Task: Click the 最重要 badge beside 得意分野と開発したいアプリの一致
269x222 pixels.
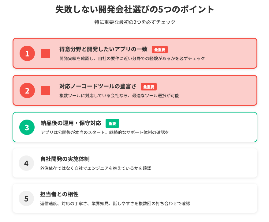Action: [160, 50]
